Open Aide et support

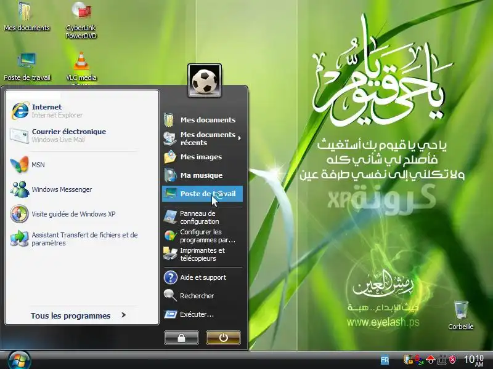coord(202,277)
